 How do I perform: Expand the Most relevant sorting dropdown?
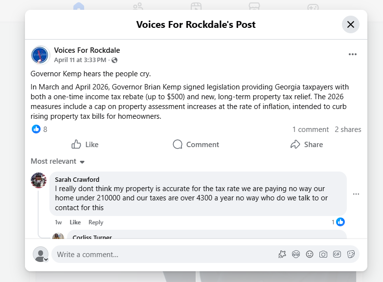[x=58, y=161]
